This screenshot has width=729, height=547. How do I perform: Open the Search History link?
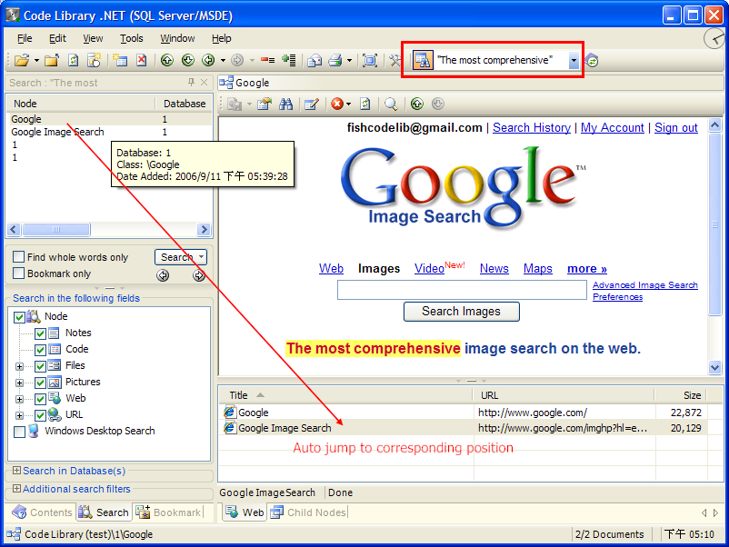(x=532, y=128)
